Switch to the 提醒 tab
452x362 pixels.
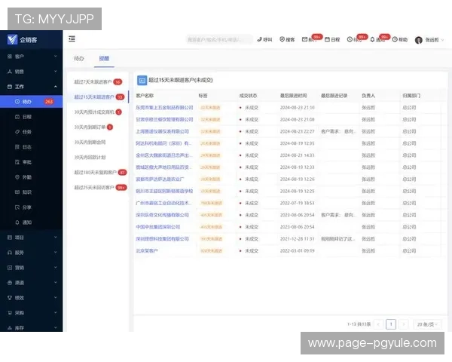[104, 59]
